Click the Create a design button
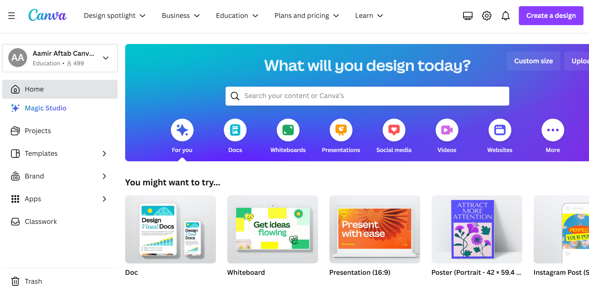This screenshot has width=589, height=293. pos(551,16)
